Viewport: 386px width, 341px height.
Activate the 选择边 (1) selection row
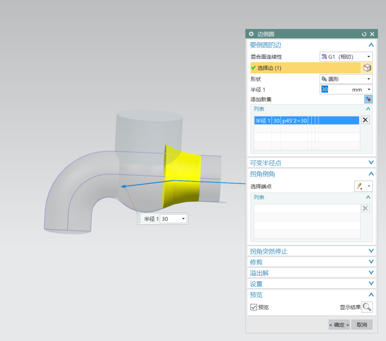(306, 68)
